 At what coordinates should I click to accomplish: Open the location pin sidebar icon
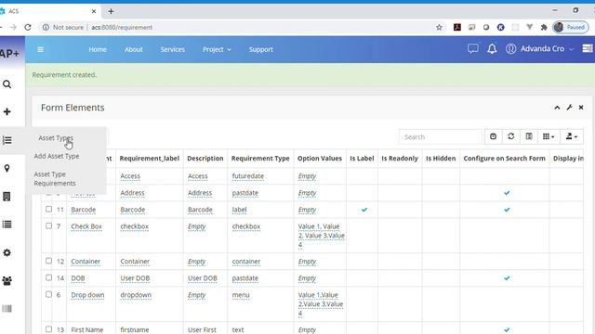[7, 168]
